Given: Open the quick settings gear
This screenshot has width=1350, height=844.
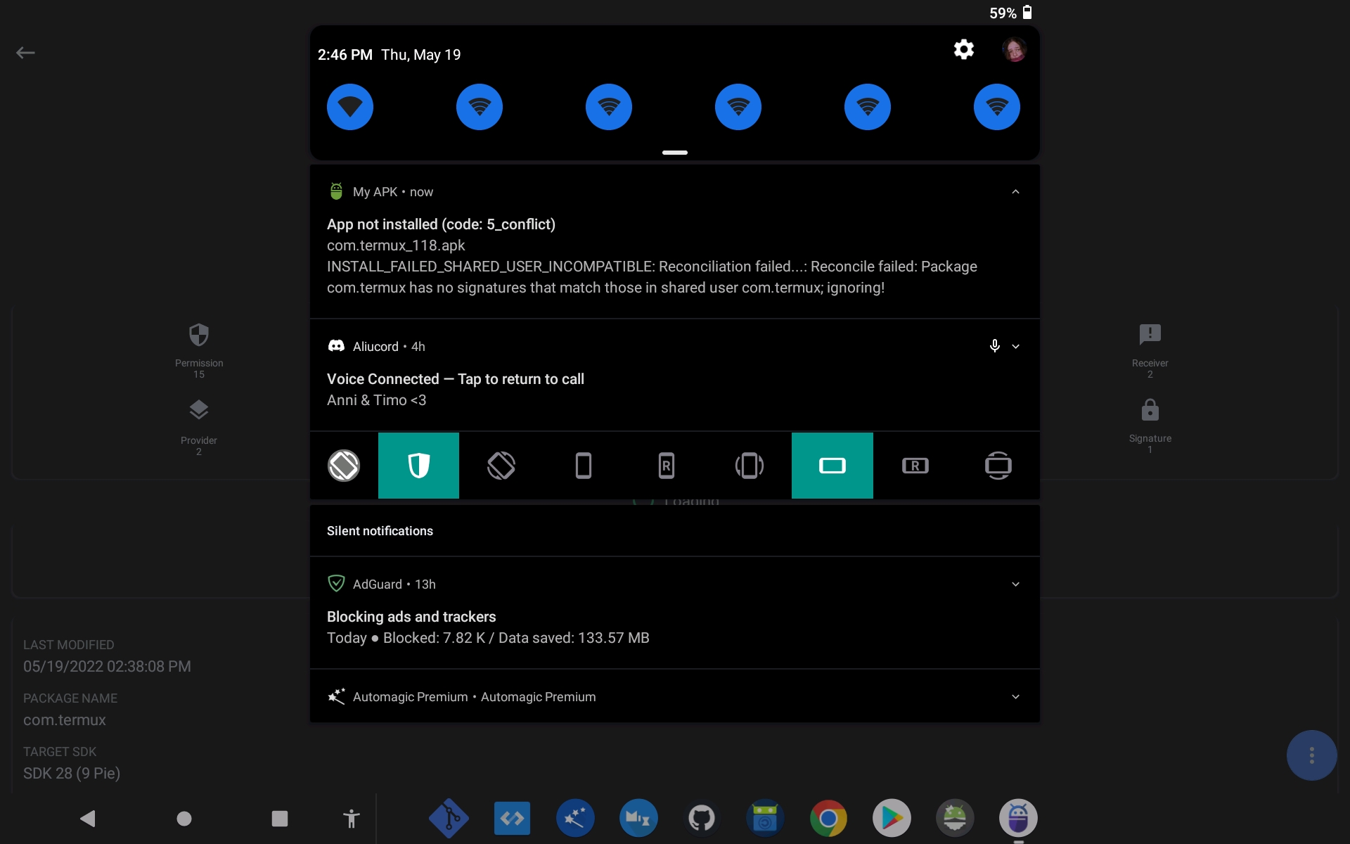Looking at the screenshot, I should coord(963,49).
